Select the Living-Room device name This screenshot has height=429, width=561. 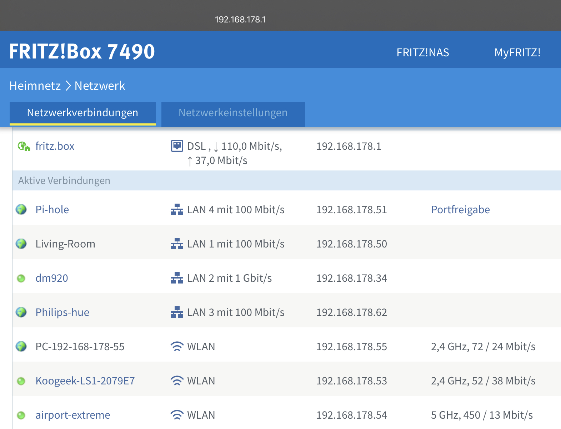coord(65,244)
